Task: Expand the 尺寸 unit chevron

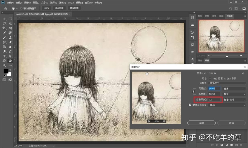Action: click(210, 78)
